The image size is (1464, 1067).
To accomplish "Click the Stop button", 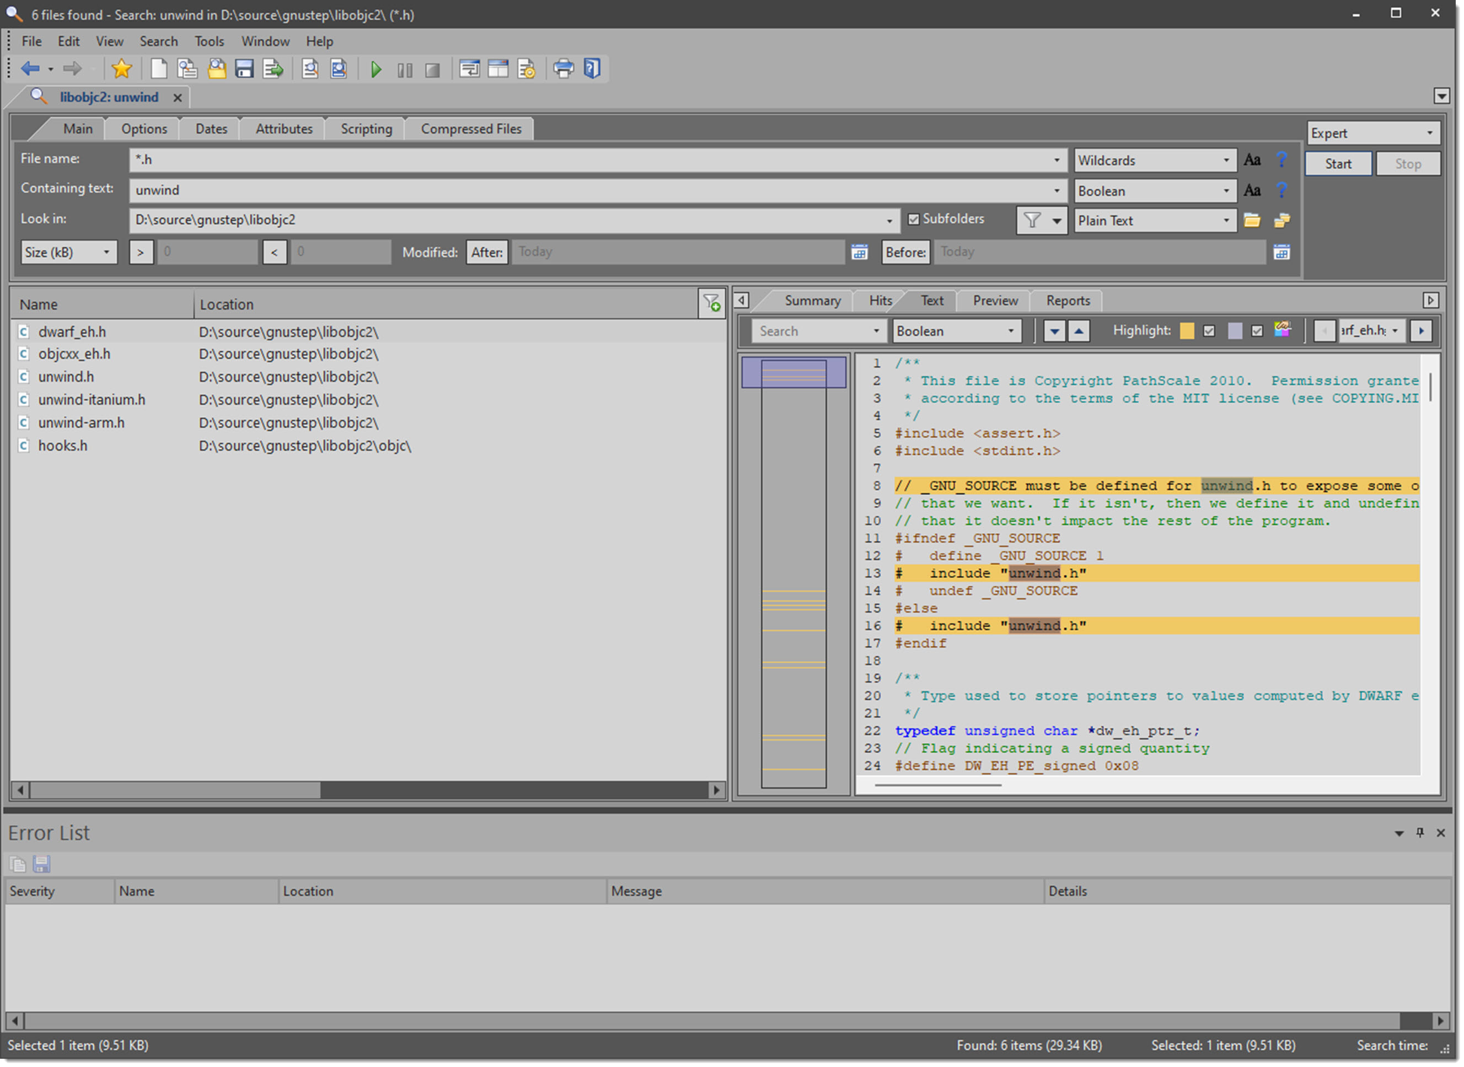I will (1408, 164).
